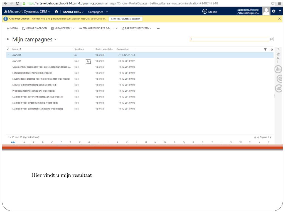Pin the Mijn campagnes view with pin icon
Viewport: 285px width, 214px height.
tap(8, 40)
